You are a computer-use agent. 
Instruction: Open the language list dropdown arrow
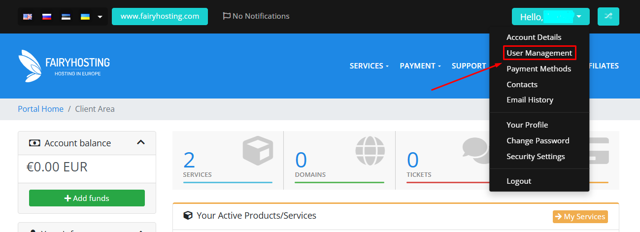click(100, 17)
